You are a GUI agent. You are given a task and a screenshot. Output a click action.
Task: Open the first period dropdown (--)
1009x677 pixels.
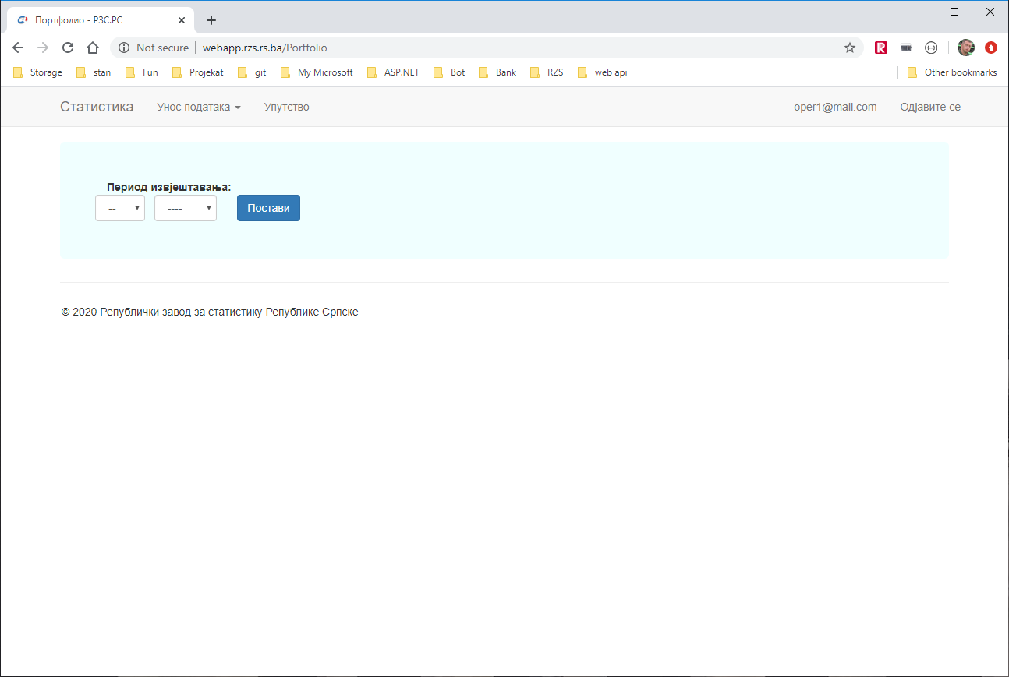point(120,208)
